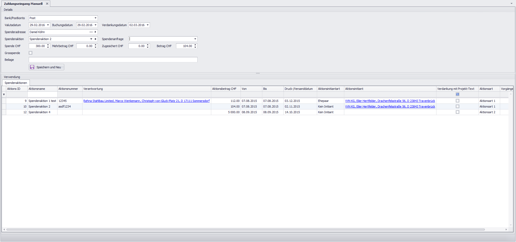Click the horizontal scrollbar left arrow
This screenshot has width=516, height=242.
tap(4, 230)
